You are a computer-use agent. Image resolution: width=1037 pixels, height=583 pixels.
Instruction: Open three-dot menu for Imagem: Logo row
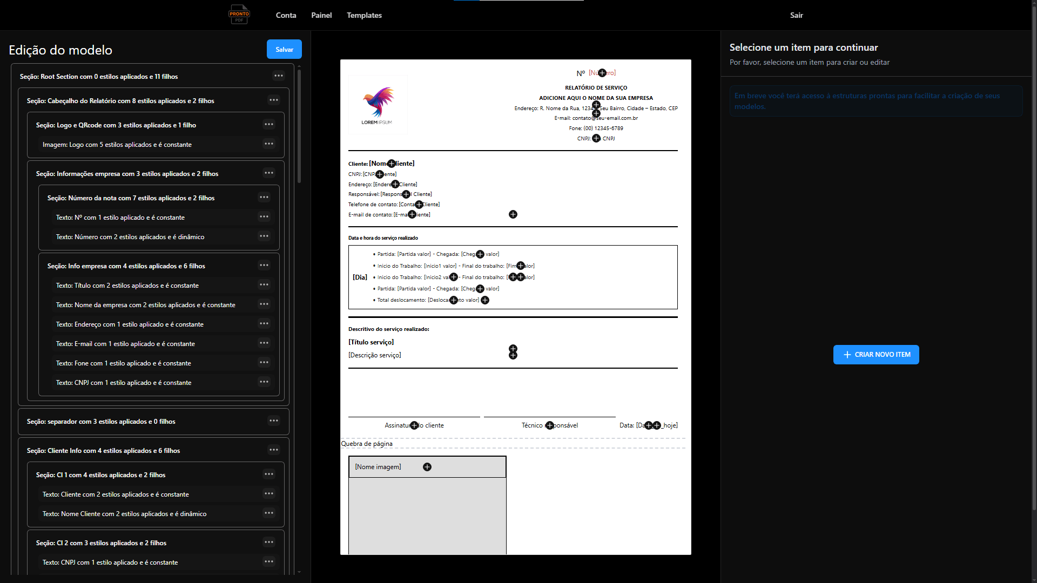269,144
